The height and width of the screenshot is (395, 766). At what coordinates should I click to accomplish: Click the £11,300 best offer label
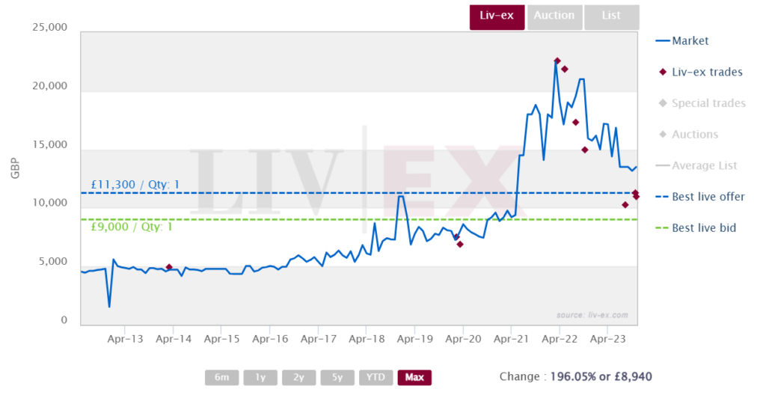coord(135,185)
